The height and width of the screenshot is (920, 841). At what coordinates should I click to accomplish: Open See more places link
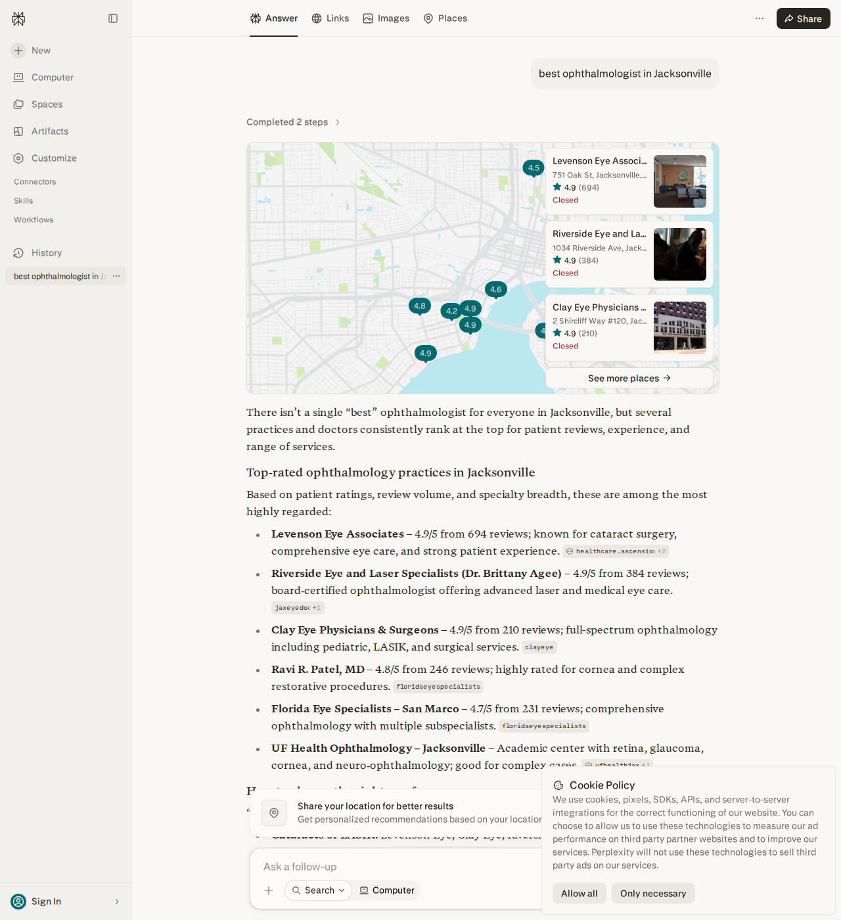(x=629, y=378)
